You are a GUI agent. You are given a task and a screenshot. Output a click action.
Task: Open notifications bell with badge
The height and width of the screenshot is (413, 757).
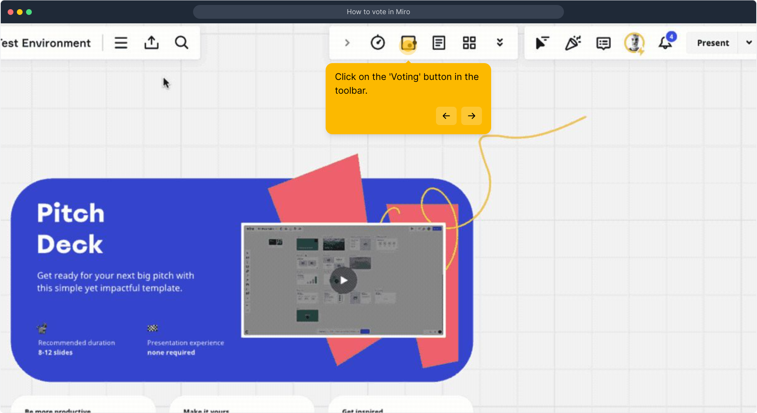pyautogui.click(x=666, y=43)
